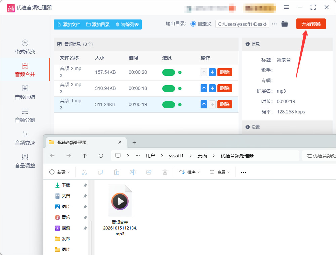Click 添加文件 to add audio files
This screenshot has width=336, height=255.
pos(69,24)
